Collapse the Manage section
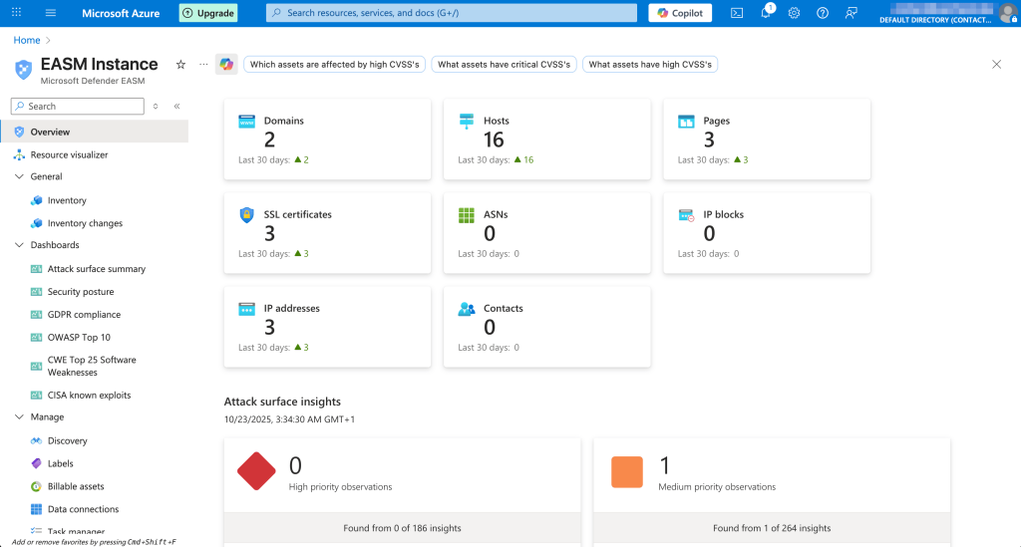 pos(20,417)
